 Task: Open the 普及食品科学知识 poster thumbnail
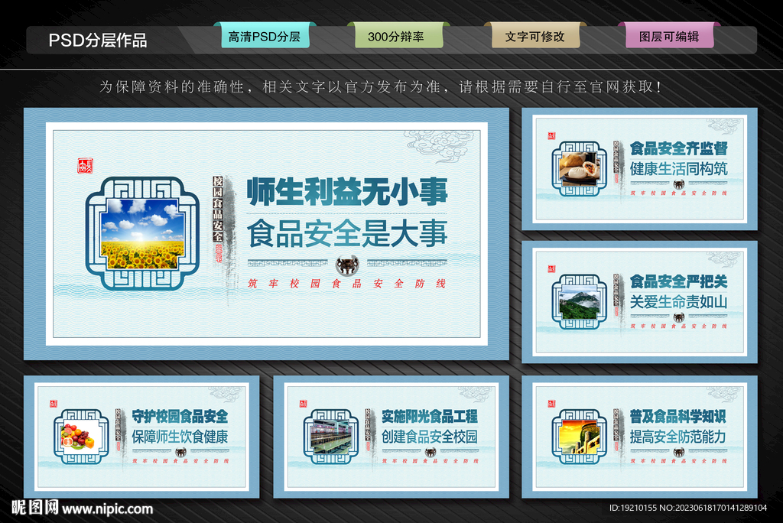point(639,437)
